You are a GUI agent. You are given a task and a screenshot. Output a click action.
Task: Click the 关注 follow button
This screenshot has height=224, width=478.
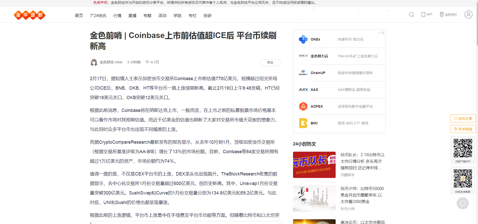(270, 63)
